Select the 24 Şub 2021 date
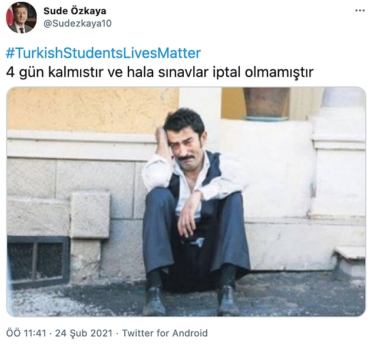The width and height of the screenshot is (374, 345). tap(84, 333)
